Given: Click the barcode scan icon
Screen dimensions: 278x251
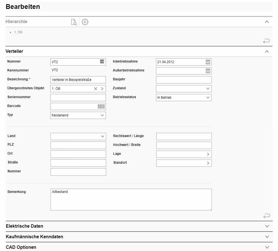Looking at the screenshot, I should 101,106.
